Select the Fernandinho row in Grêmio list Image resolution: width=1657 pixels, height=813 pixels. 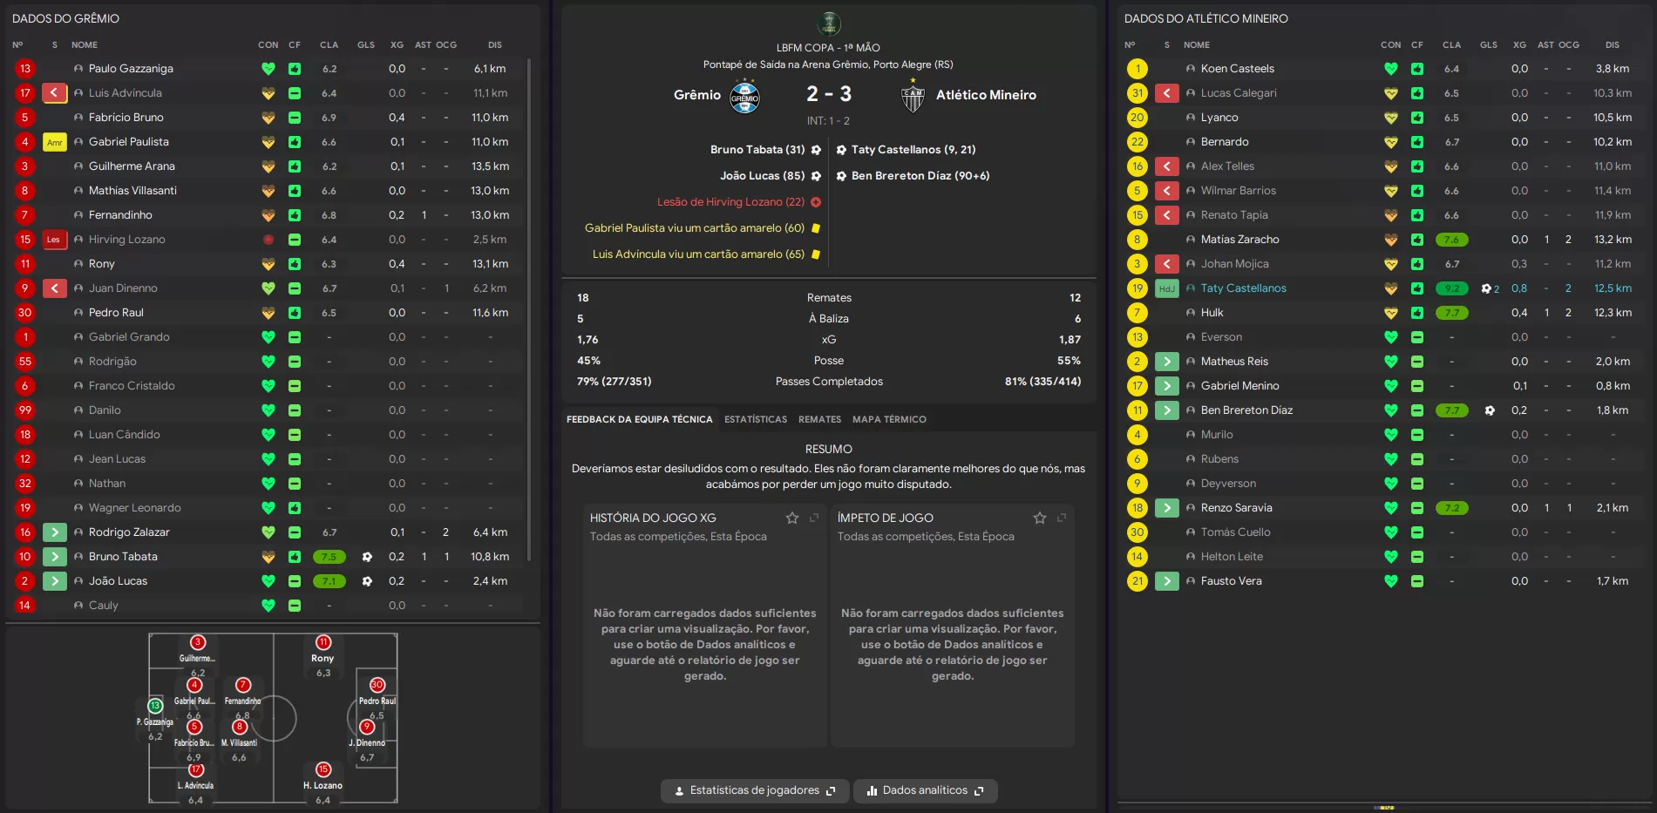[x=267, y=215]
